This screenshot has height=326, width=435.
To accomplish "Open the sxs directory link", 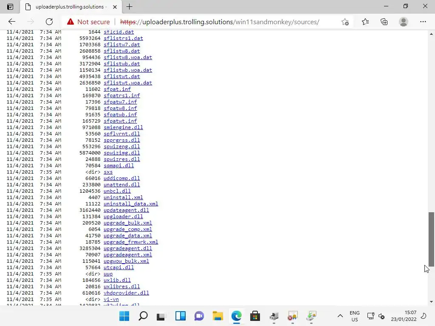I will (x=108, y=172).
